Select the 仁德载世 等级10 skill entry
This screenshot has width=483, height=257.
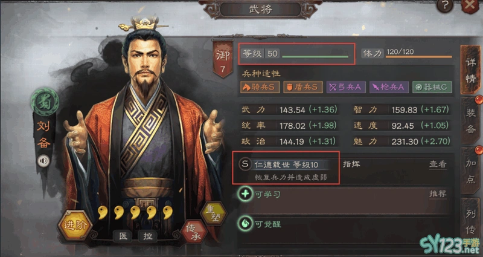(286, 168)
